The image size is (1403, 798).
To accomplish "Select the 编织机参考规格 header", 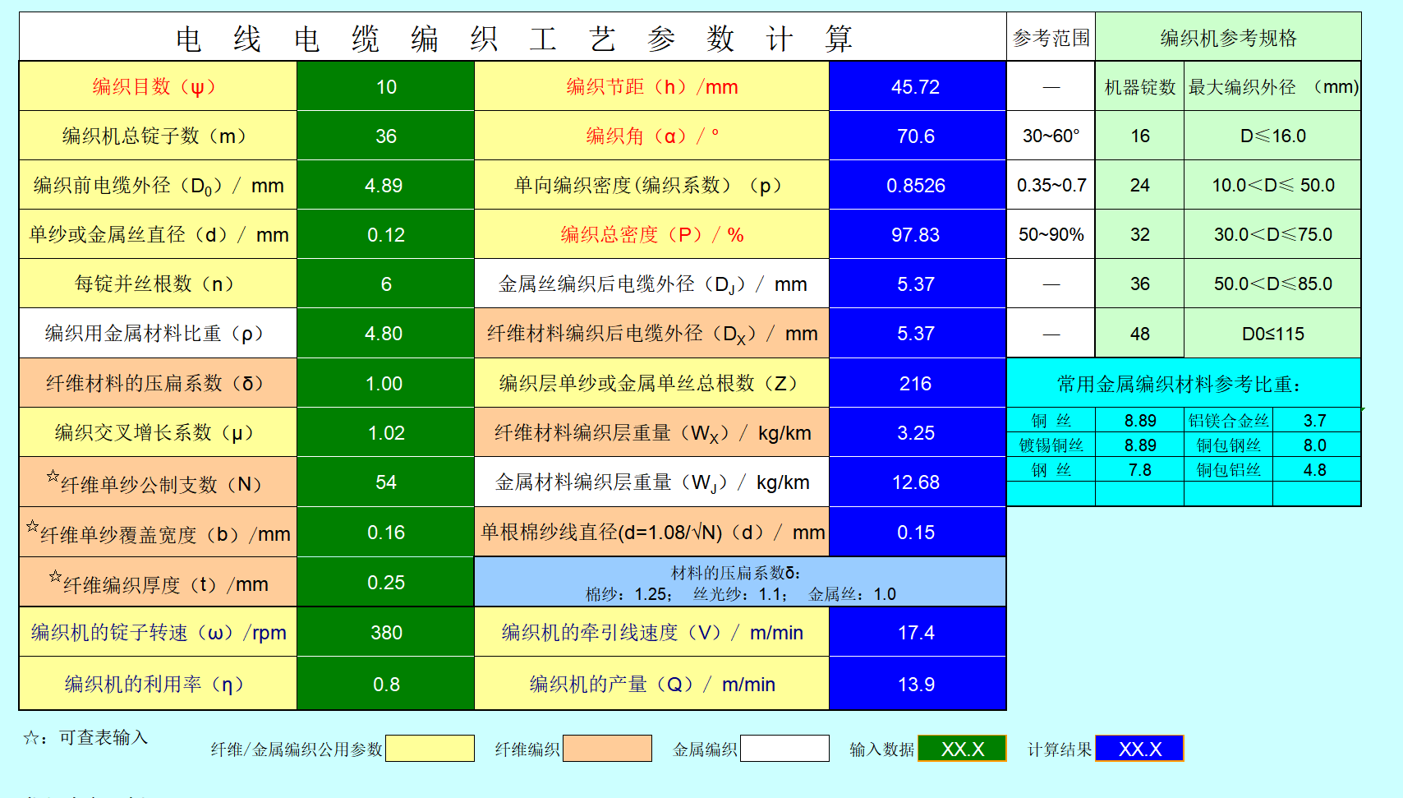I will (x=1228, y=37).
